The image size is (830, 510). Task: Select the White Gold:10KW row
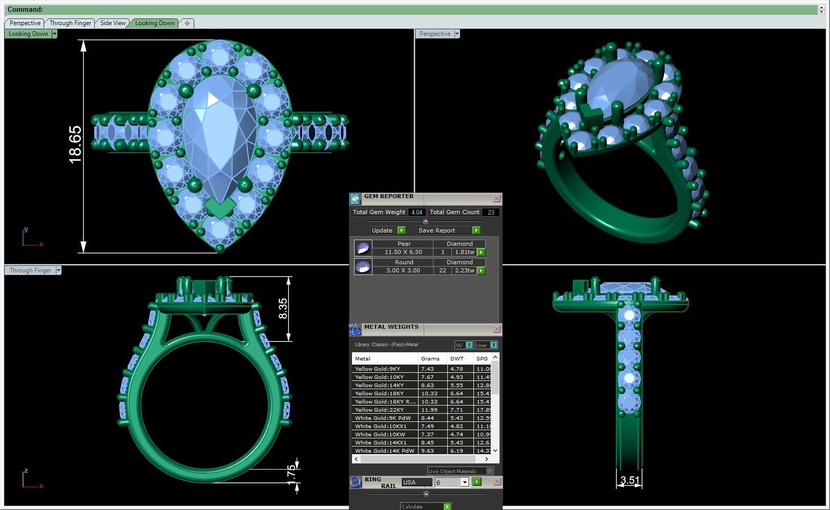tap(422, 434)
